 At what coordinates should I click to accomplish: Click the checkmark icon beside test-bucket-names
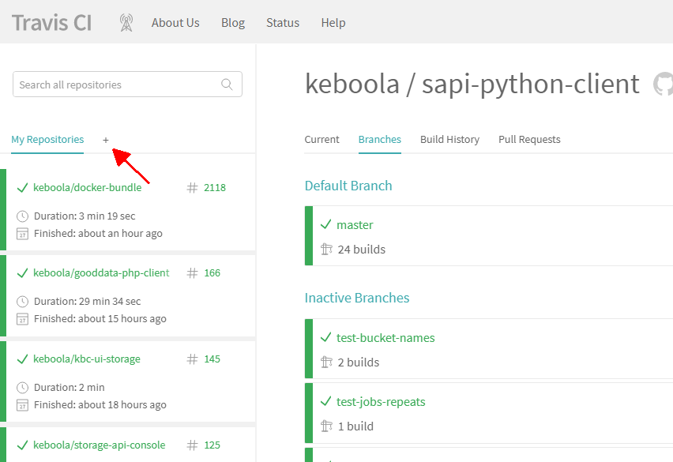[325, 337]
